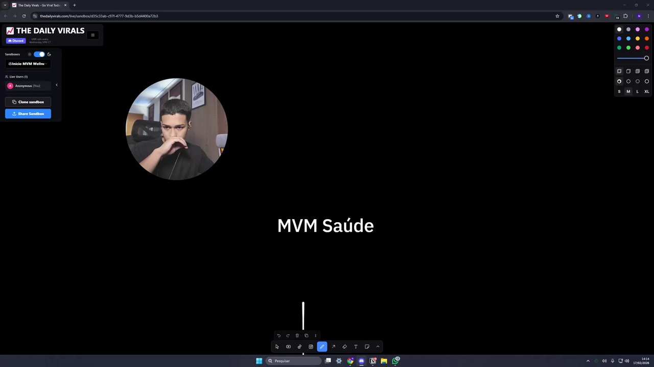This screenshot has height=367, width=654.
Task: Select the third fill style option
Action: click(x=638, y=71)
